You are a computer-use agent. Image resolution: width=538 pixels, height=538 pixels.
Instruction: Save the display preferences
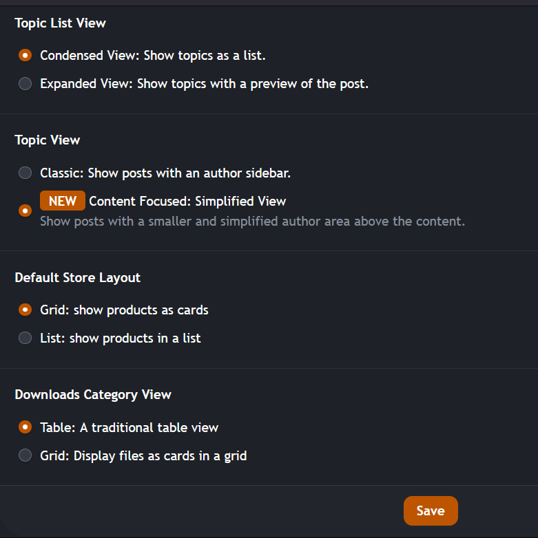coord(431,510)
